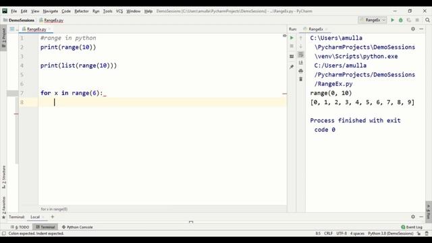Open the RangeEx run configuration dropdown
The image size is (432, 243).
pos(373,20)
